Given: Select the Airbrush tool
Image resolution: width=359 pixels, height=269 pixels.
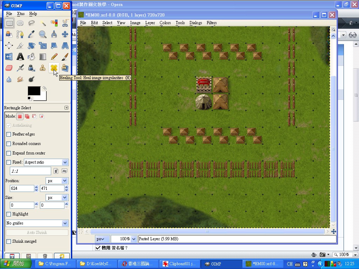Looking at the screenshot, I should click(x=20, y=68).
